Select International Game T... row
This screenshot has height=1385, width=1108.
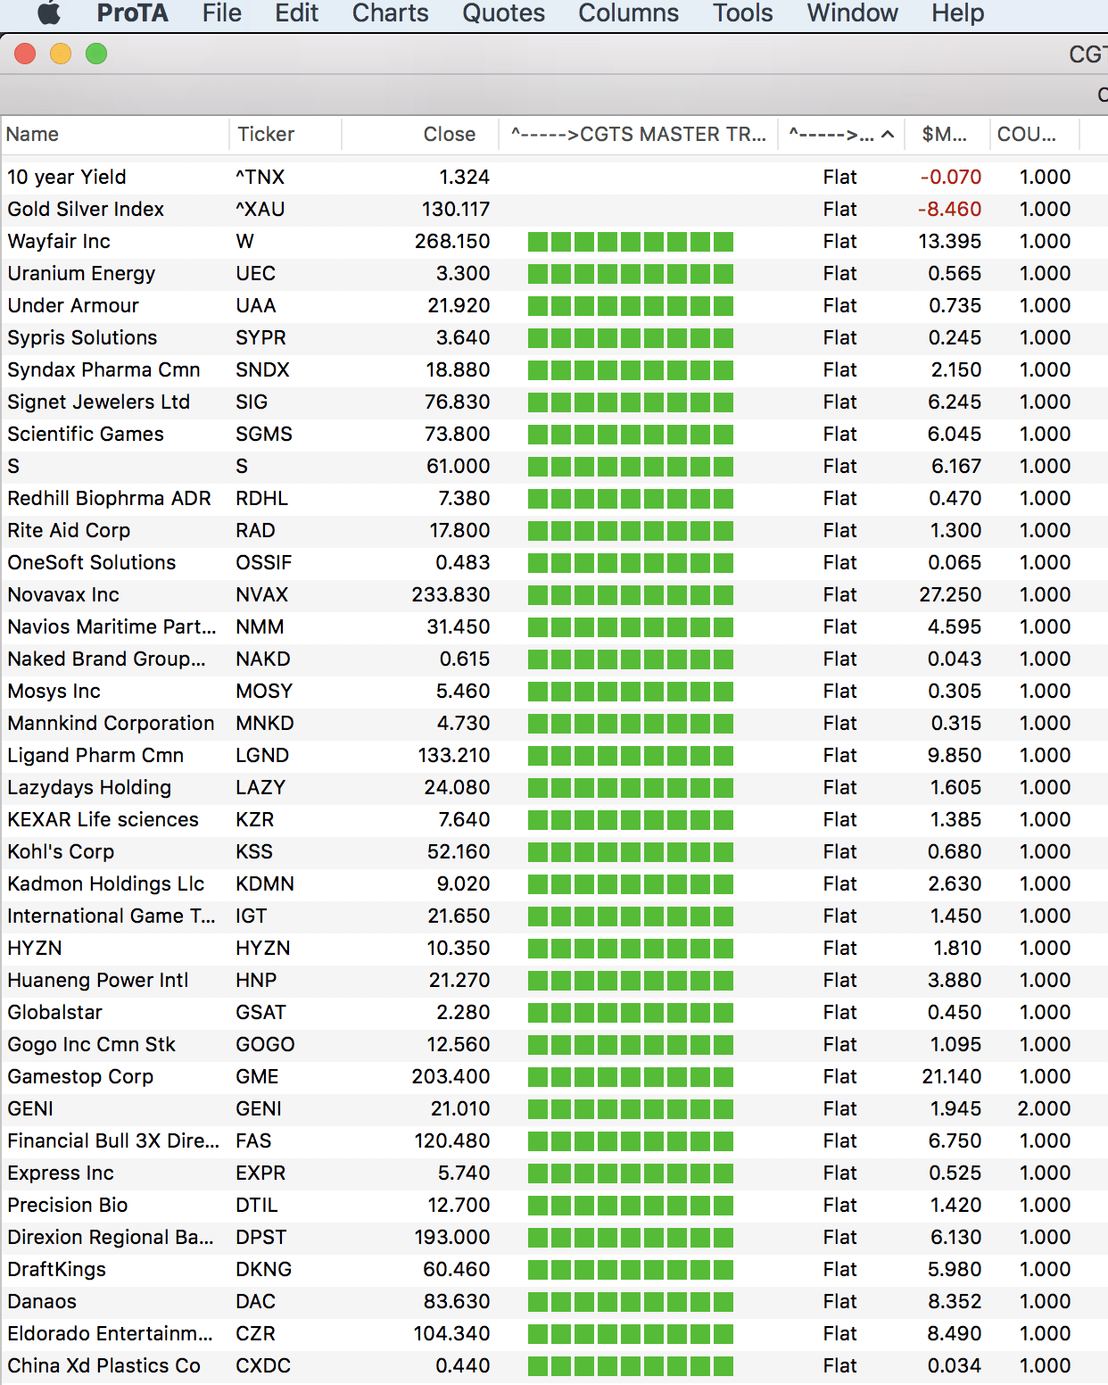[x=554, y=916]
